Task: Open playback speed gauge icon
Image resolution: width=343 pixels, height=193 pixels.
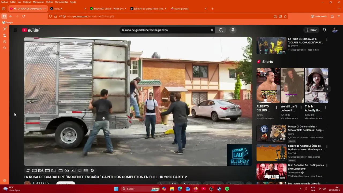Action: point(67,170)
